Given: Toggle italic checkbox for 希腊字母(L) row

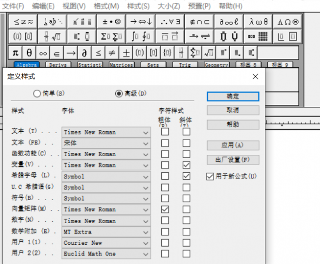Looking at the screenshot, I should click(186, 176).
